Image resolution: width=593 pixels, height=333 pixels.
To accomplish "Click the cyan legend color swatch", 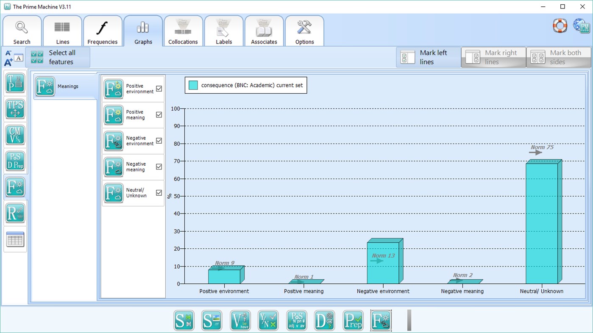I will (193, 85).
